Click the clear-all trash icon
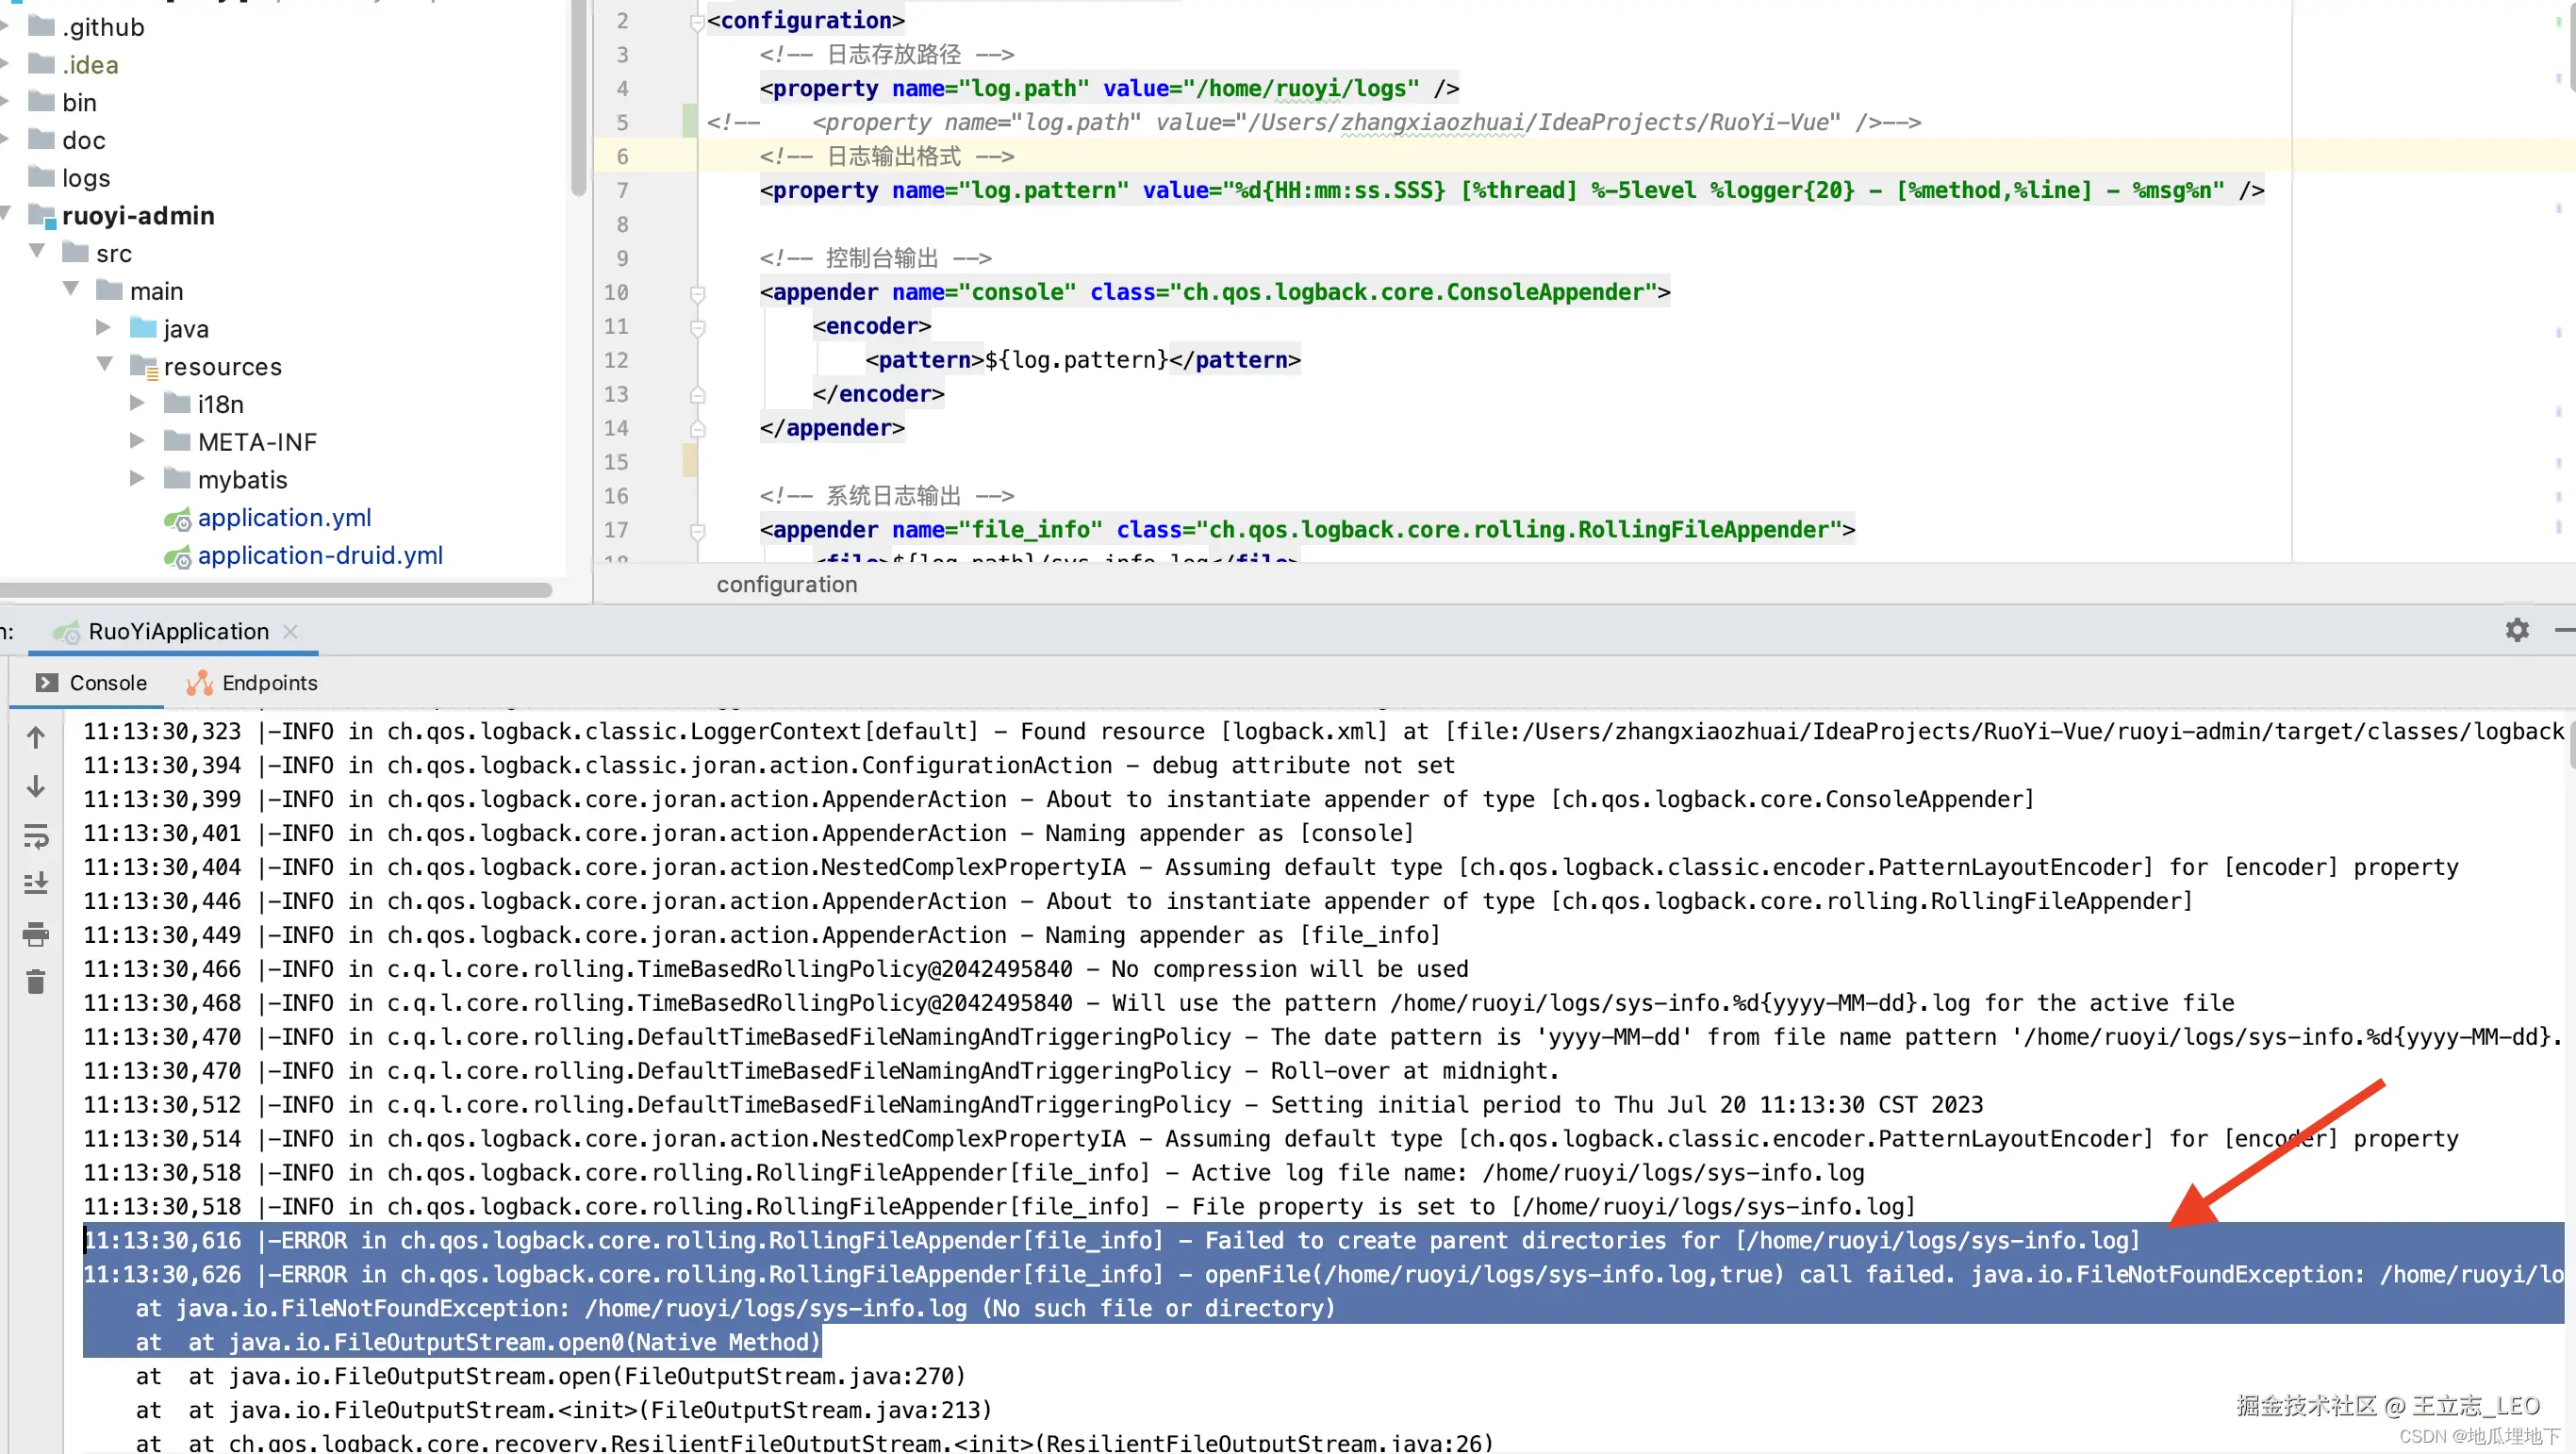The height and width of the screenshot is (1454, 2576). pyautogui.click(x=36, y=982)
